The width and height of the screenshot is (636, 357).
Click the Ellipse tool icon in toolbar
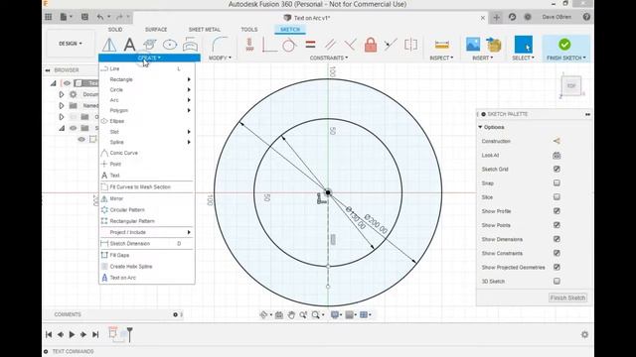tap(170, 45)
